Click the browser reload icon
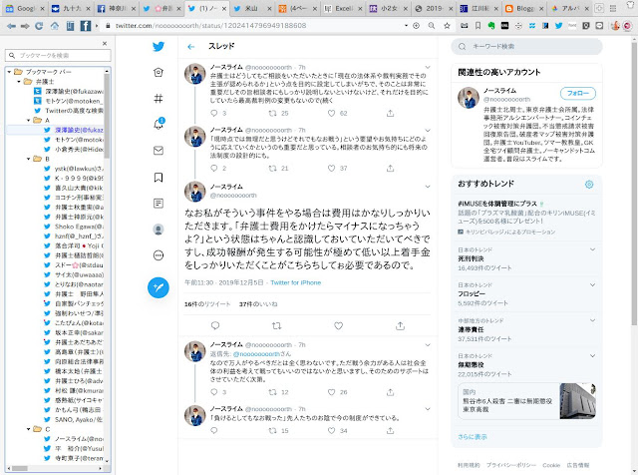Viewport: 638px width, 475px height. pos(39,26)
